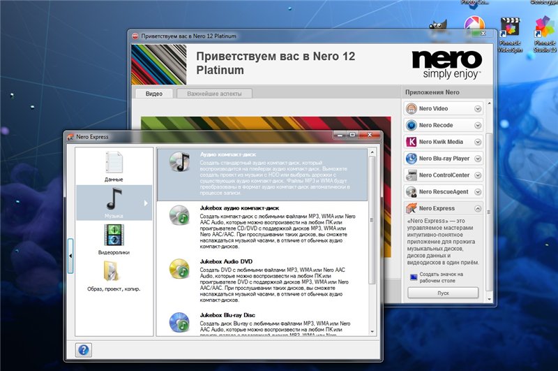
Task: Click the red Nero icon in welcome window title
Action: tap(135, 36)
